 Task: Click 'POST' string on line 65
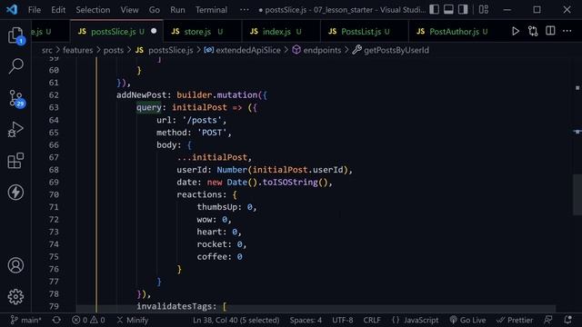[212, 133]
